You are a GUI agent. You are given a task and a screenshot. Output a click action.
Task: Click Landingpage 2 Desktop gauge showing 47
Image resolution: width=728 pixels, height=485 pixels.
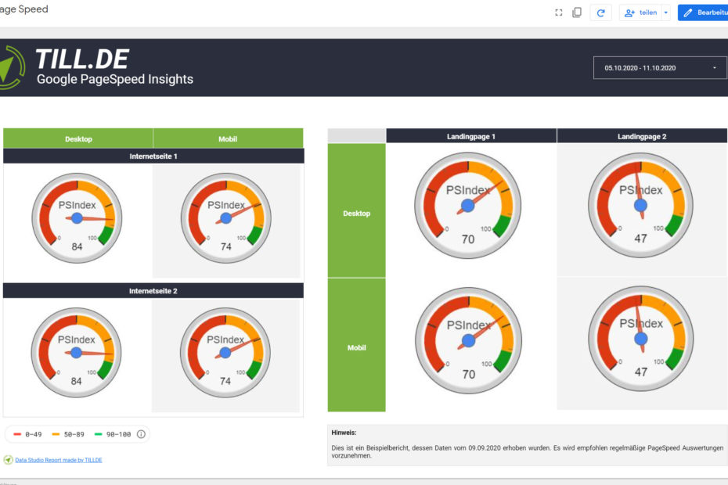tap(640, 205)
